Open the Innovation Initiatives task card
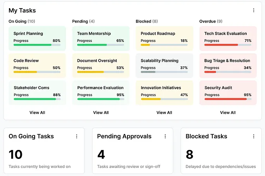265x176 pixels. (x=164, y=92)
